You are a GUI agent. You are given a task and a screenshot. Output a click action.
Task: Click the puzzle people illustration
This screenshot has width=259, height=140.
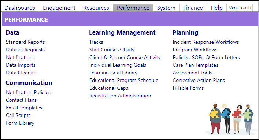pyautogui.click(x=231, y=119)
